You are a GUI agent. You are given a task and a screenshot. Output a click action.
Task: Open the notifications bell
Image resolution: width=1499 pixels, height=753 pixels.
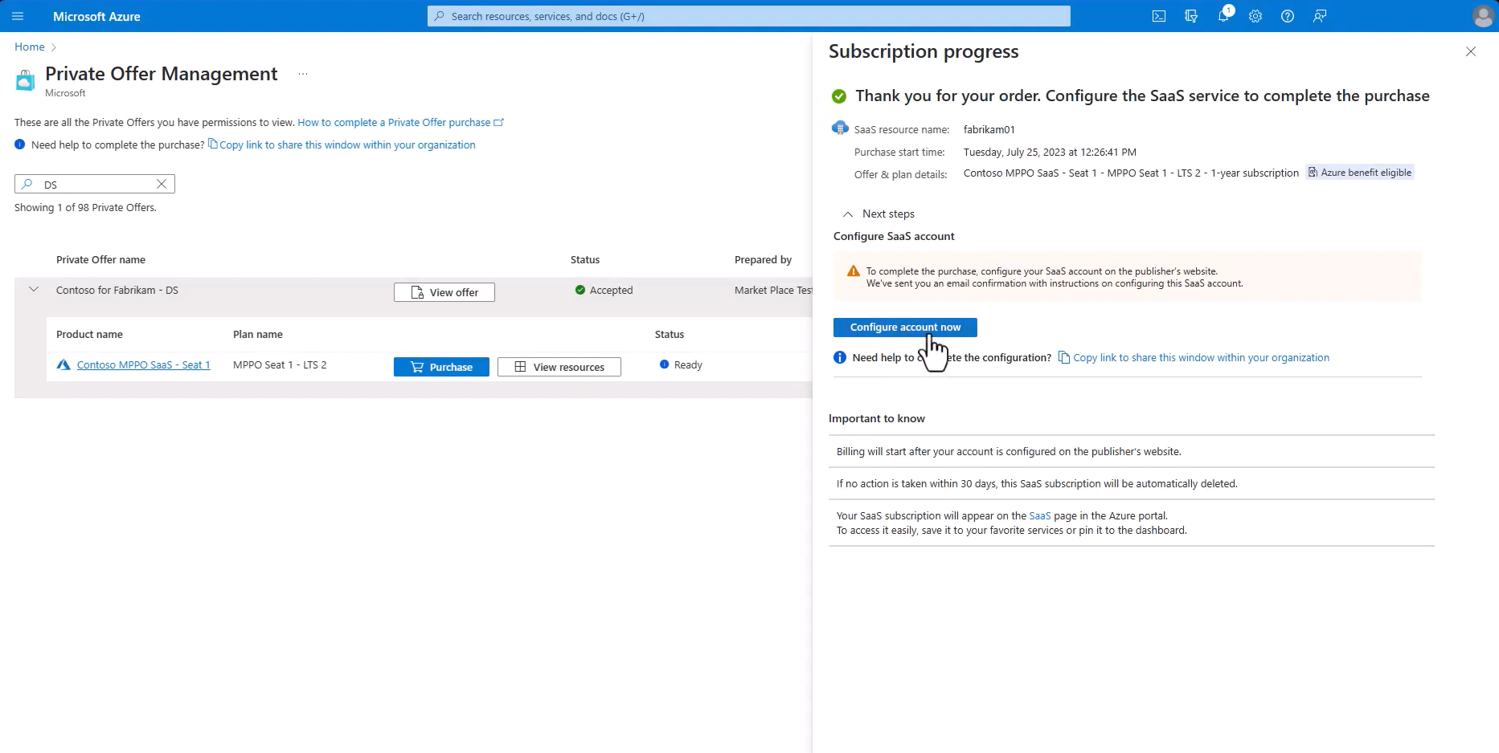pos(1223,16)
